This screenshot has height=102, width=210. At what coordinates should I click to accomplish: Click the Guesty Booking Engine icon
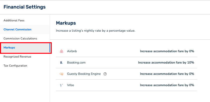(61, 74)
